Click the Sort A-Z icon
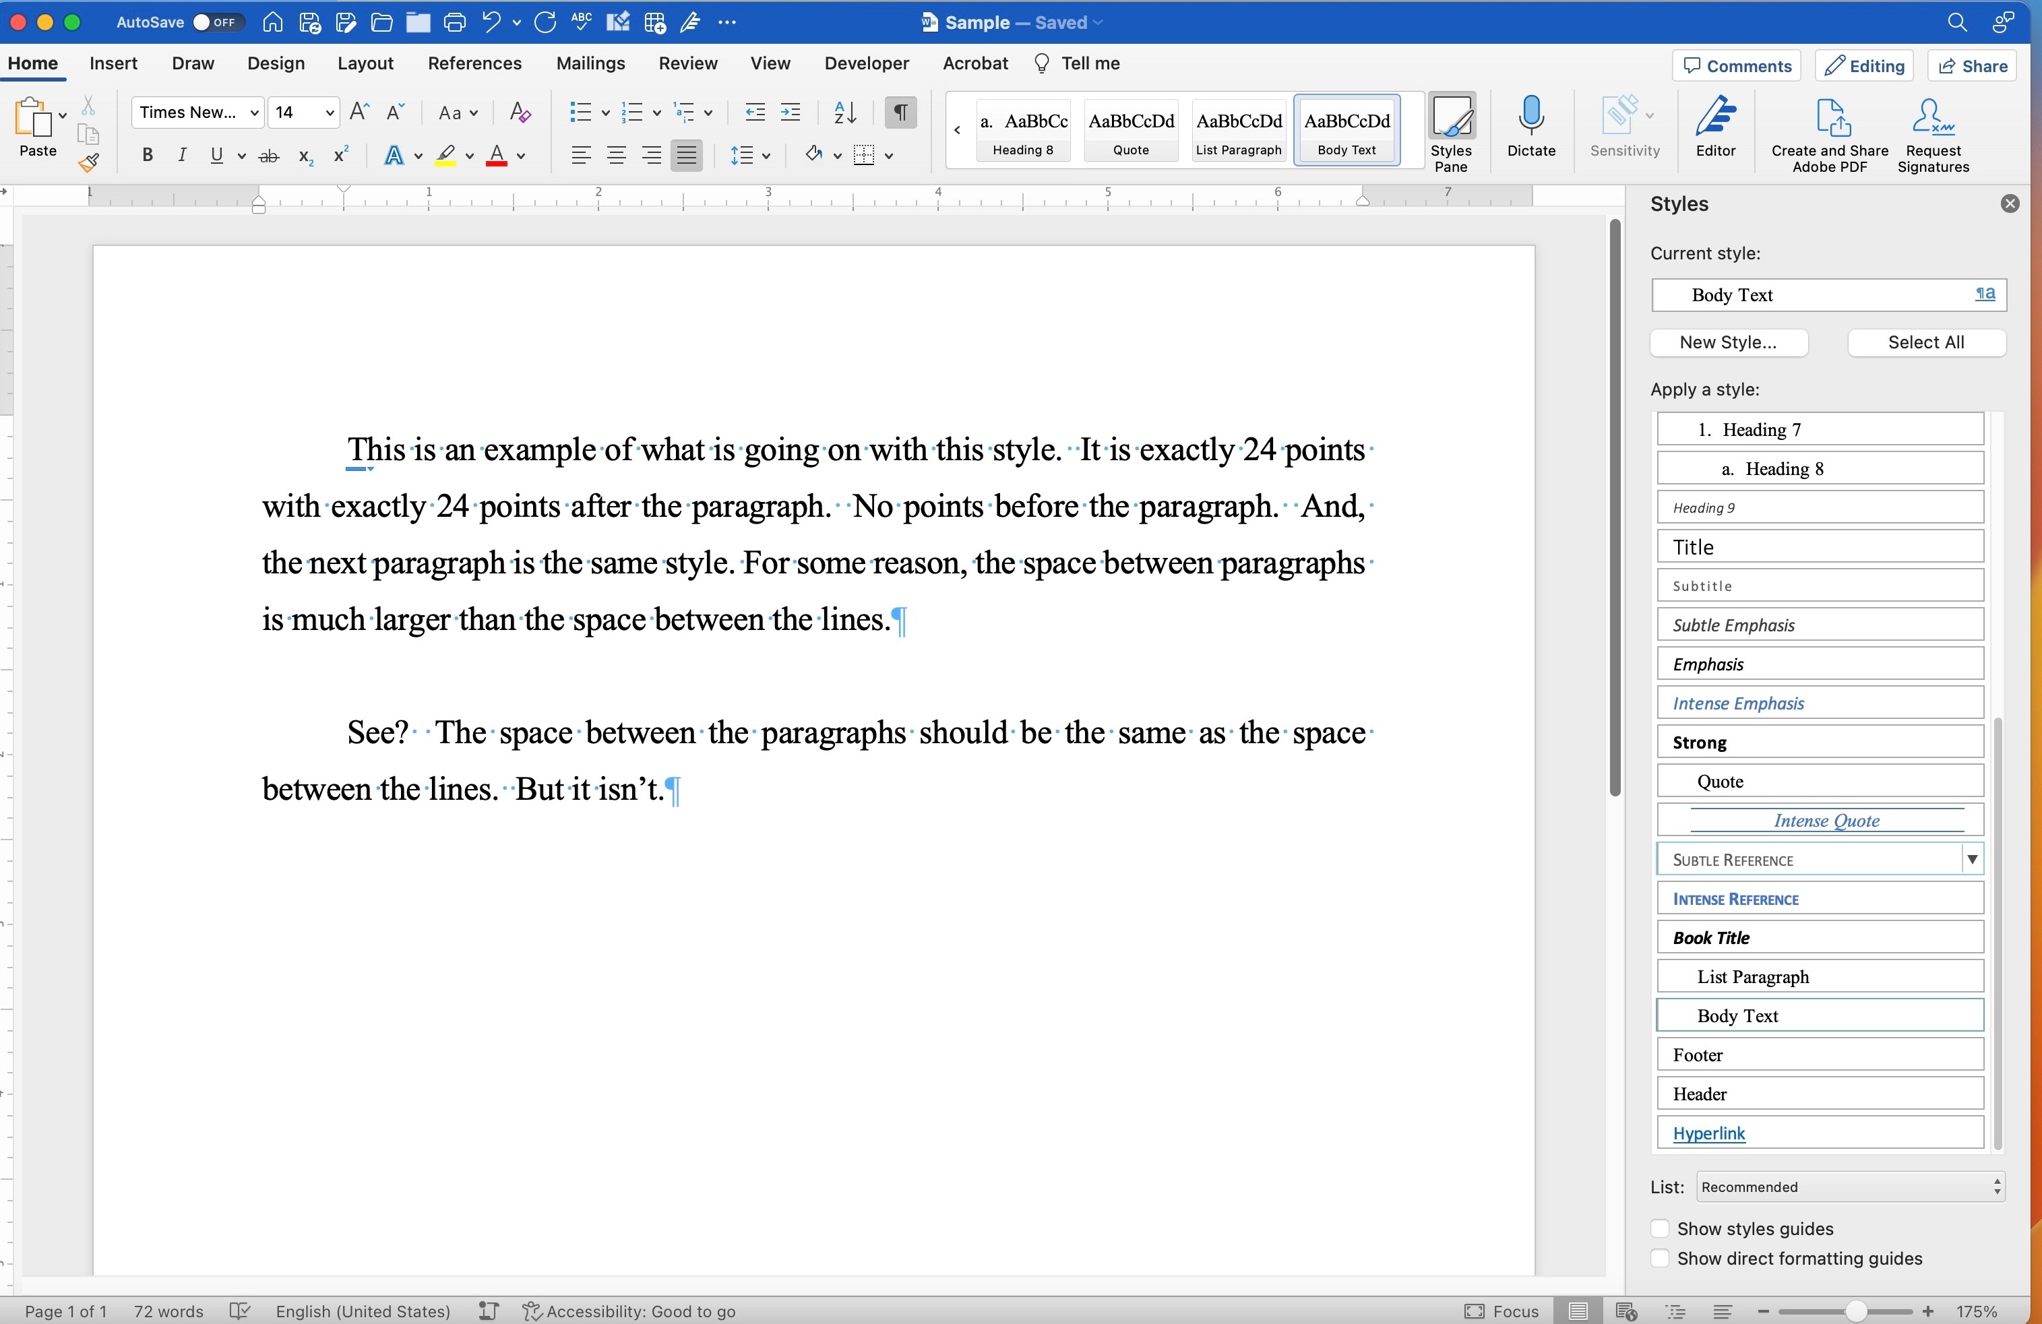 pos(845,113)
